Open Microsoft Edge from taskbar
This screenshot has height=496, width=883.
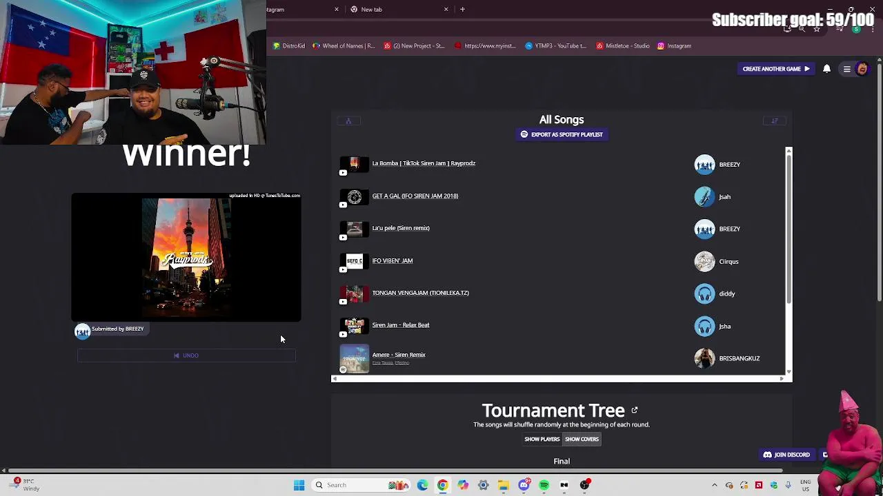(422, 485)
